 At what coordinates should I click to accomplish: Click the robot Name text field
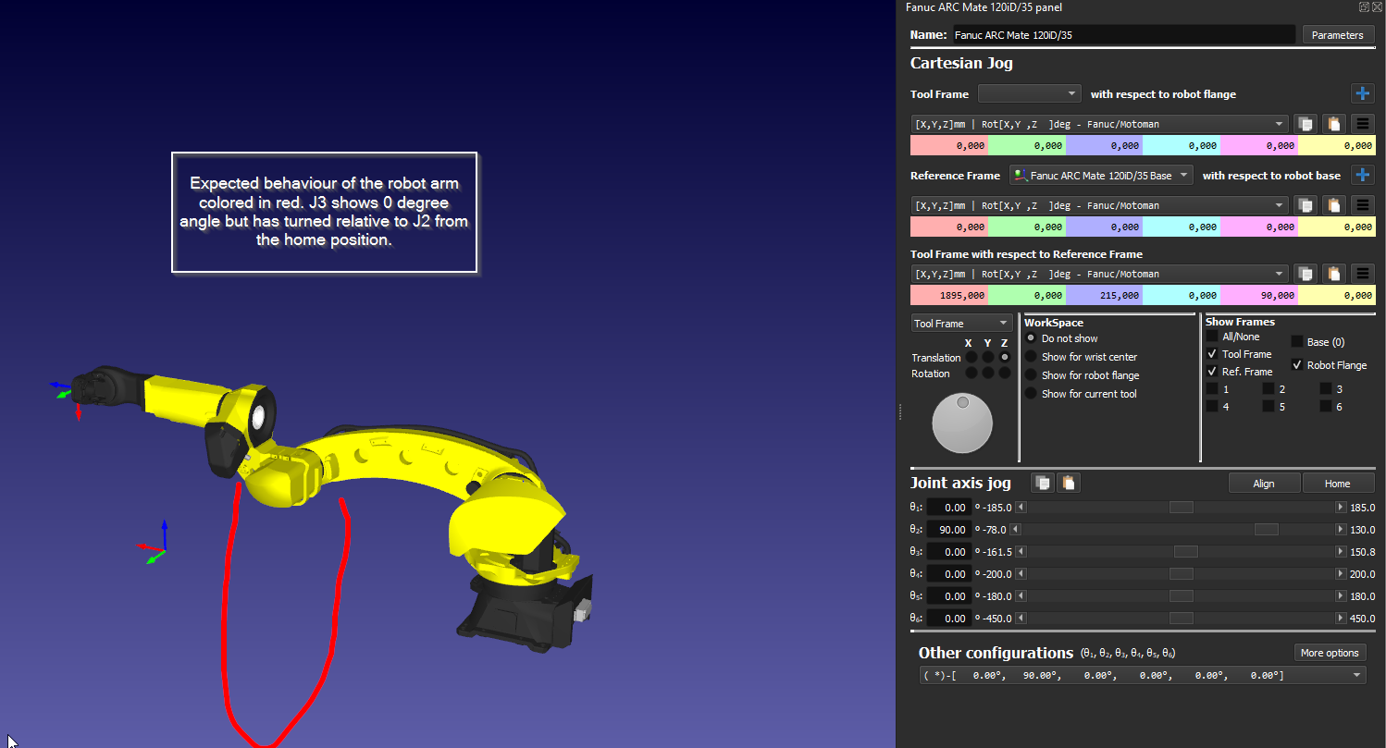(1123, 35)
